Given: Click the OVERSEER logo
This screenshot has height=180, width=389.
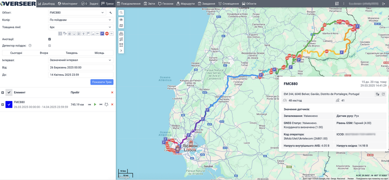Looking at the screenshot, I should [18, 4].
